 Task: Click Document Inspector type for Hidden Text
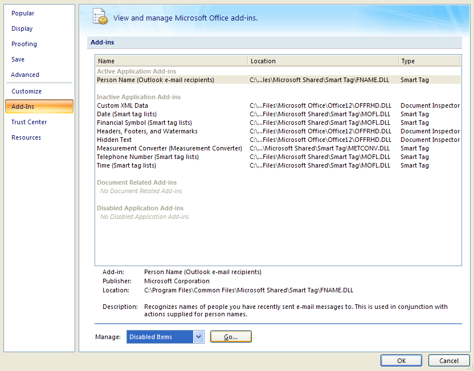click(430, 140)
